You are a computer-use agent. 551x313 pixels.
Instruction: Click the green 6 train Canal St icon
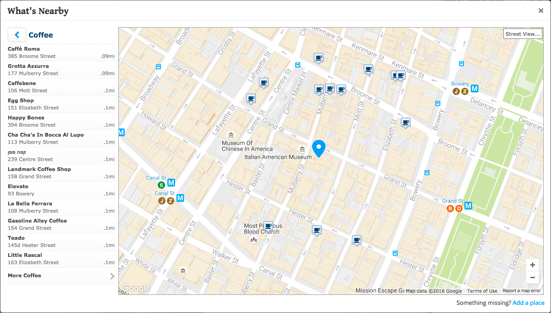point(161,185)
